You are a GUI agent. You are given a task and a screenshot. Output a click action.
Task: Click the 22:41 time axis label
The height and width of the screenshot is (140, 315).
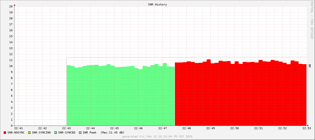tap(19, 129)
